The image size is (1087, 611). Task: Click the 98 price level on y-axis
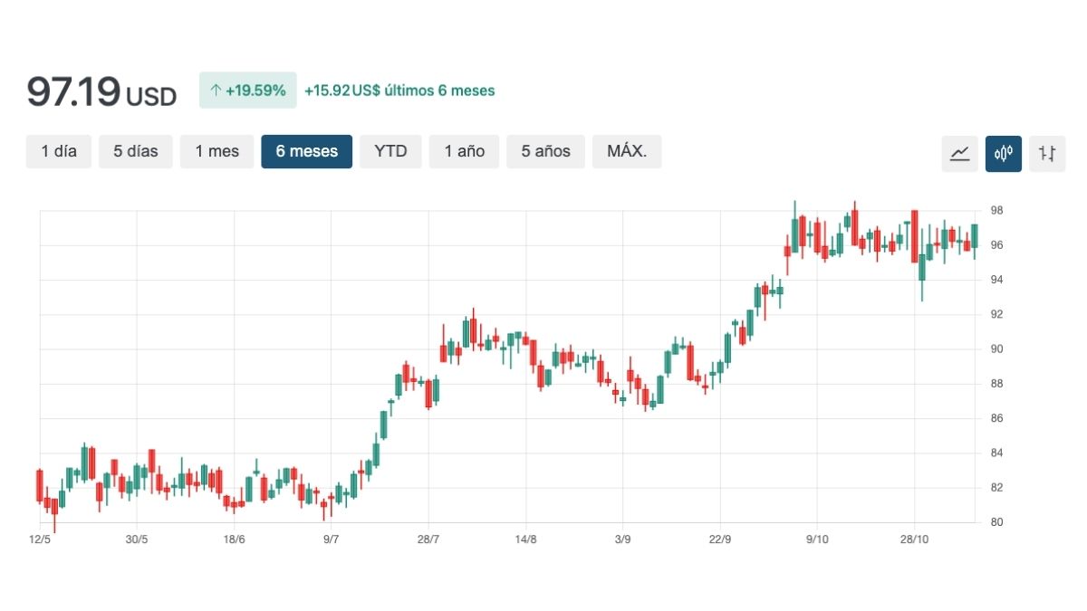[996, 211]
